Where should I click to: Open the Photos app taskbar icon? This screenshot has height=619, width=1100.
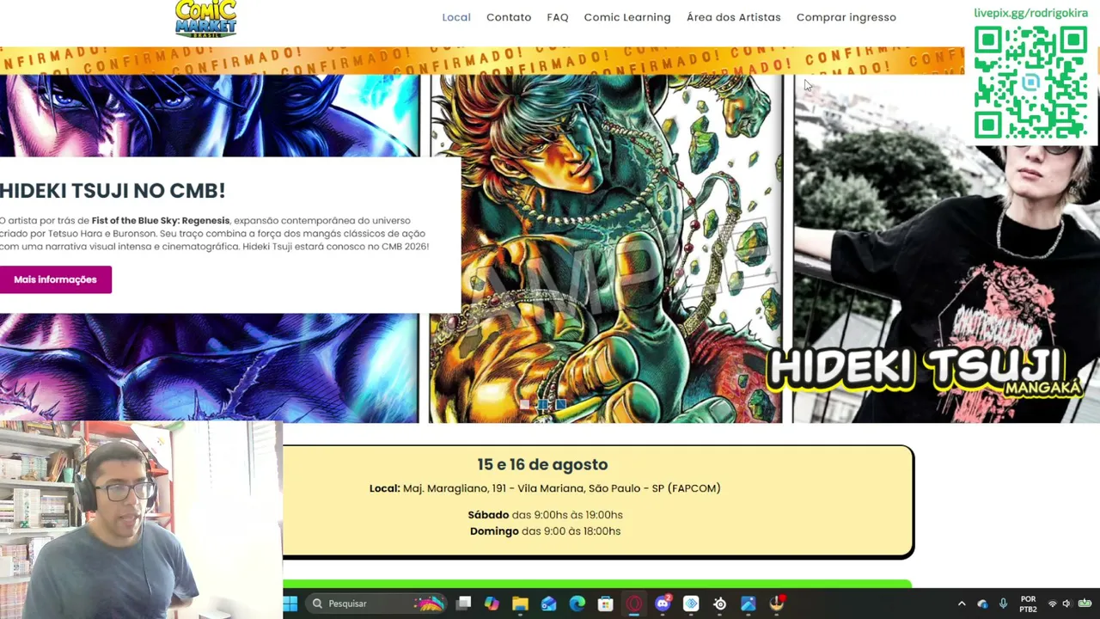pos(748,604)
